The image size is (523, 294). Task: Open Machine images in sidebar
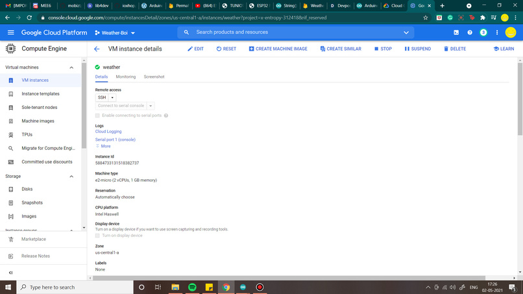click(x=41, y=121)
